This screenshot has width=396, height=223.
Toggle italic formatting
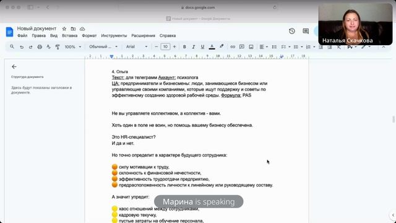[194, 47]
